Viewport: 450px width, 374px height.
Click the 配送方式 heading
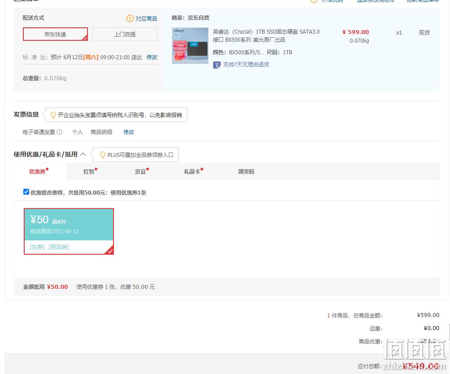click(33, 18)
